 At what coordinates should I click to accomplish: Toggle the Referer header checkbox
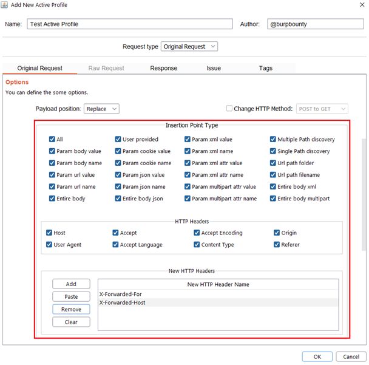pyautogui.click(x=277, y=245)
